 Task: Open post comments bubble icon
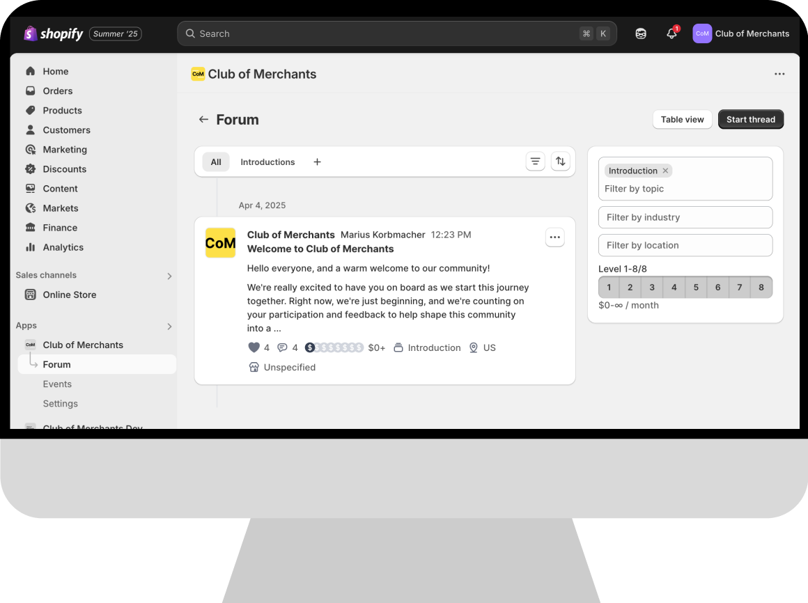pos(282,347)
